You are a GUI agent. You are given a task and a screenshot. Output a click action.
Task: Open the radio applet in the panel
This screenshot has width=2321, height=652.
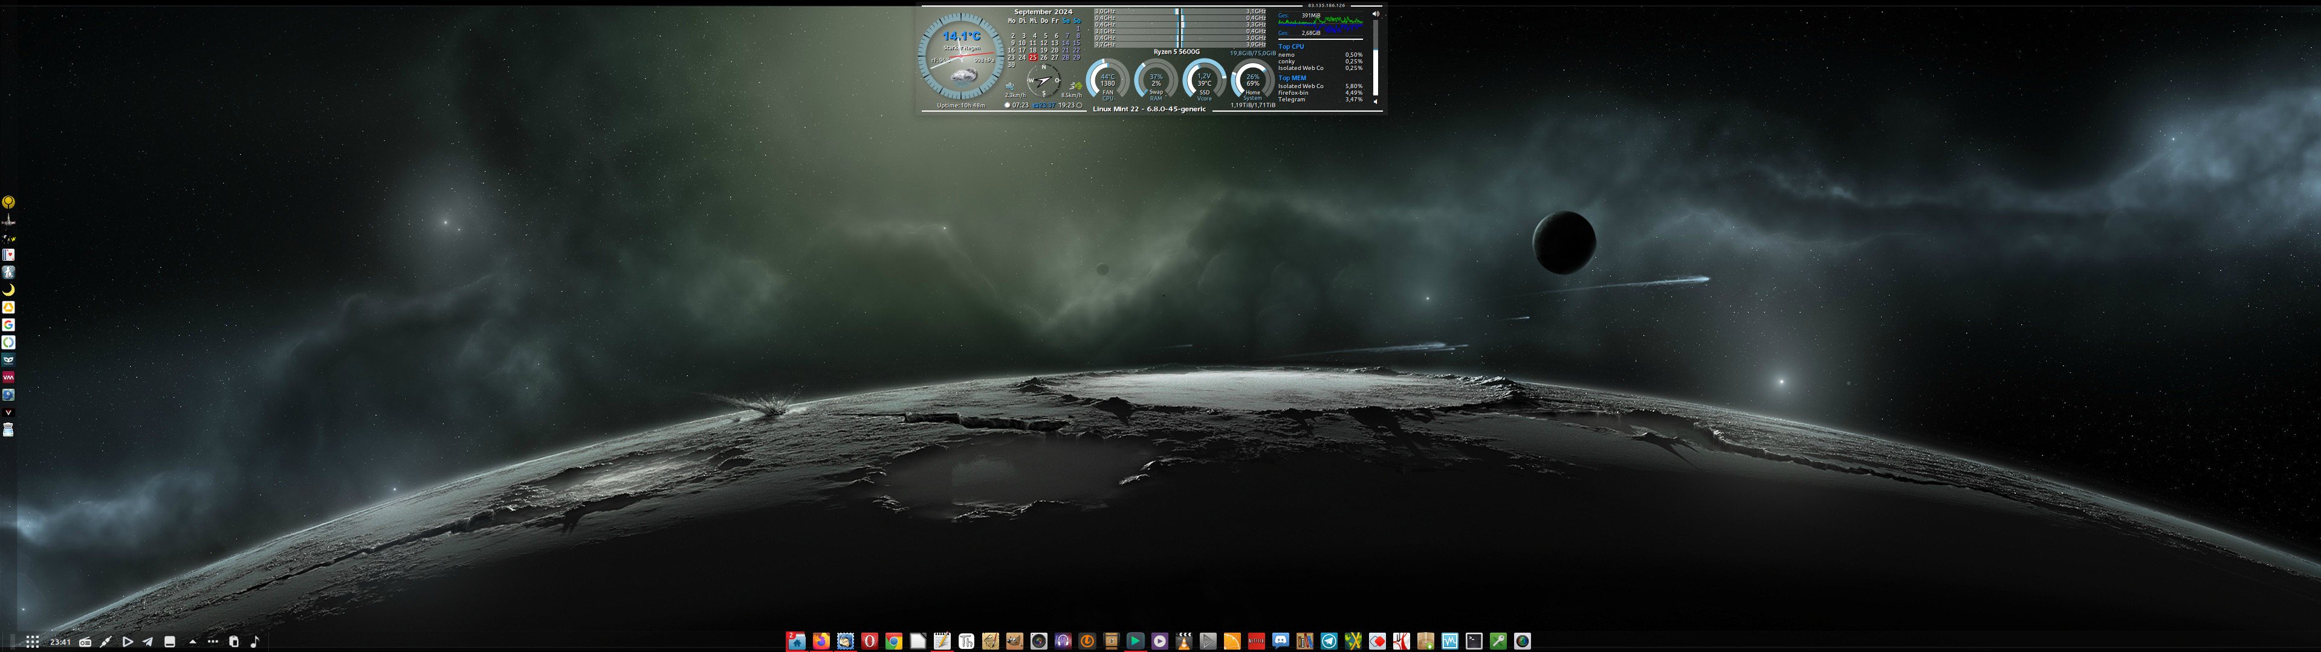tap(85, 642)
